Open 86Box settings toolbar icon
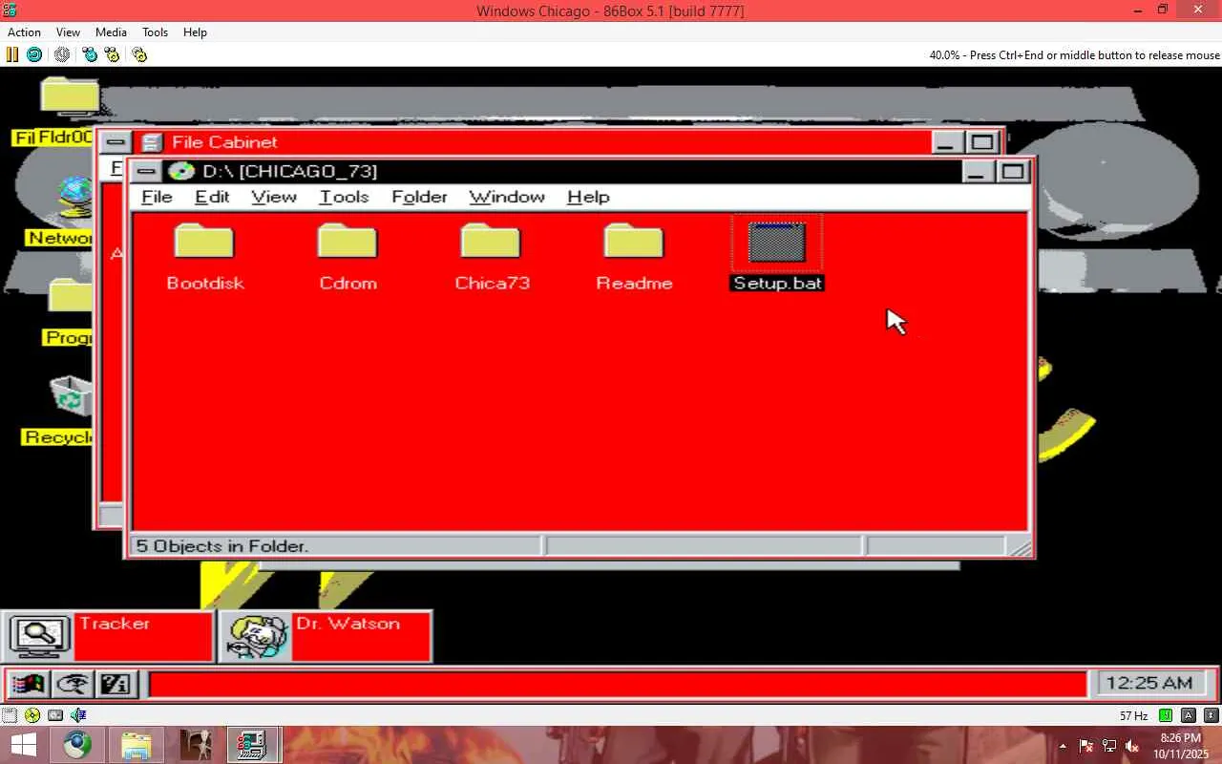The width and height of the screenshot is (1222, 764). 139,54
